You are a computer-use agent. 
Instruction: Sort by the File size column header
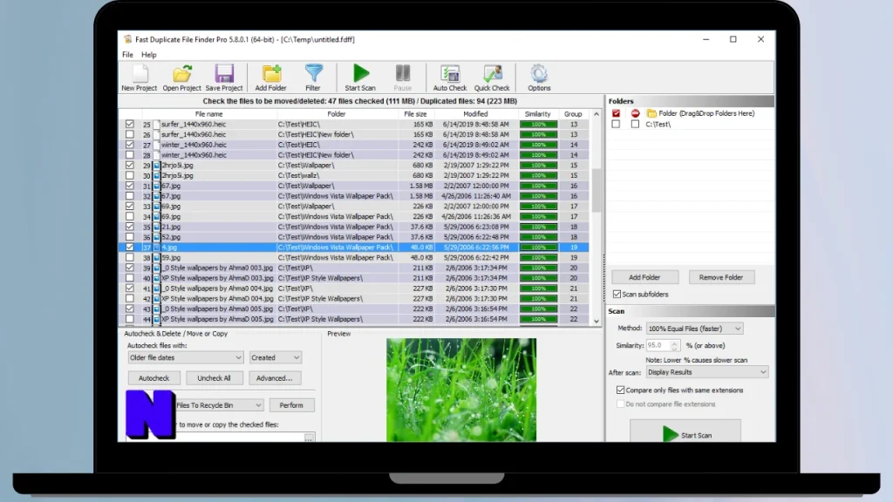[416, 114]
